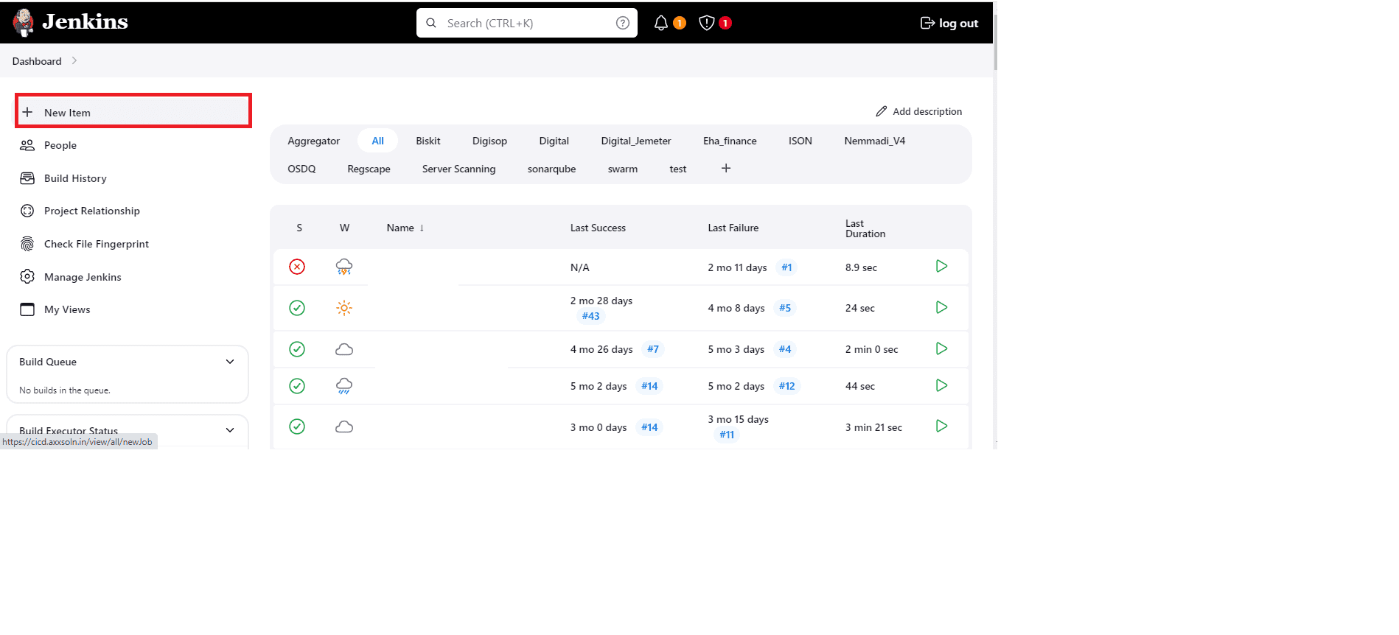
Task: Click the log out link
Action: pos(949,23)
